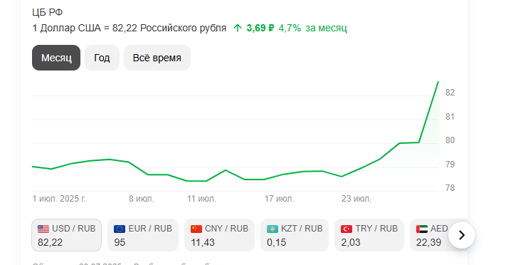Switch chart to Месяц period
This screenshot has width=518, height=265.
pos(56,58)
